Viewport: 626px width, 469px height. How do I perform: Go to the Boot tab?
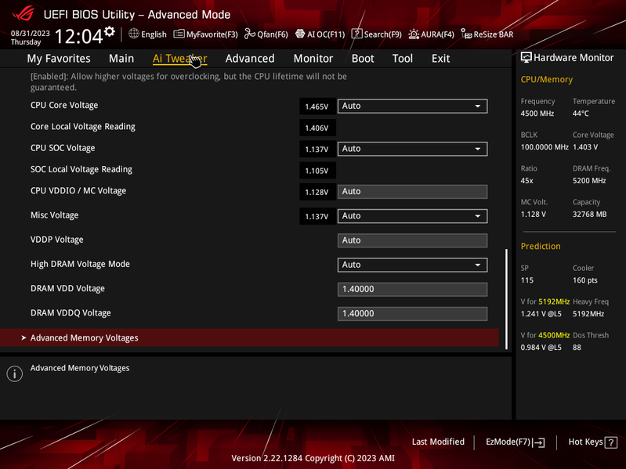click(x=363, y=59)
